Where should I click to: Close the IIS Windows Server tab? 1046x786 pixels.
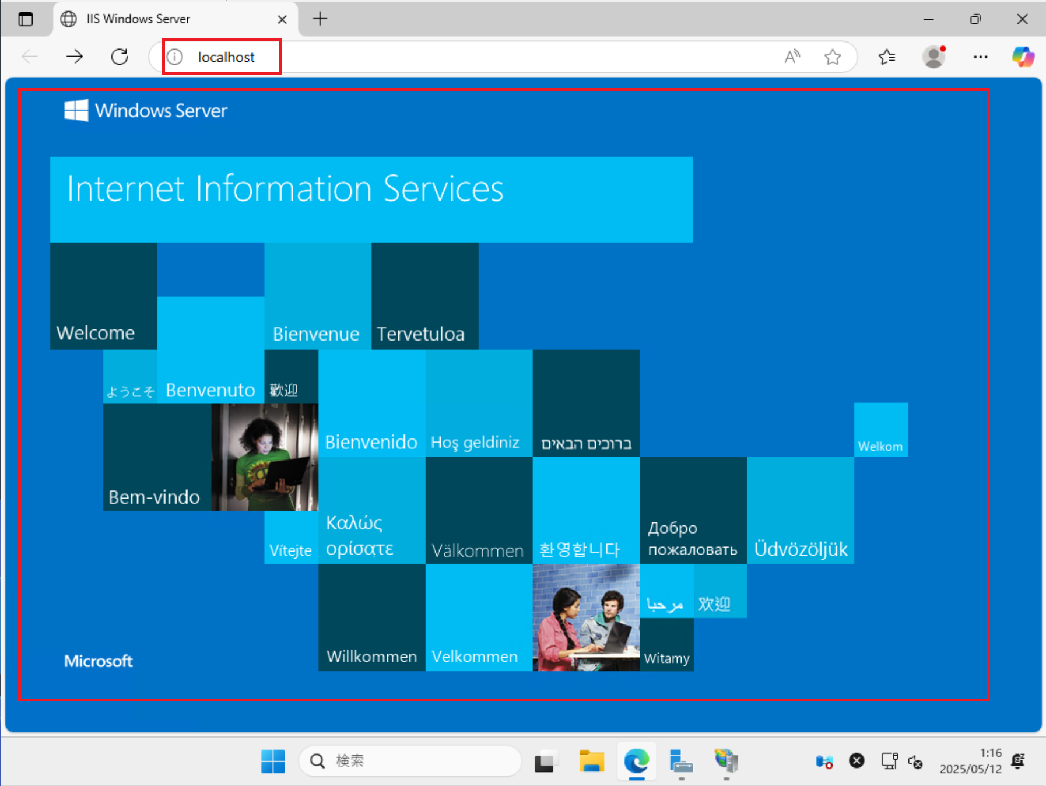pos(282,19)
